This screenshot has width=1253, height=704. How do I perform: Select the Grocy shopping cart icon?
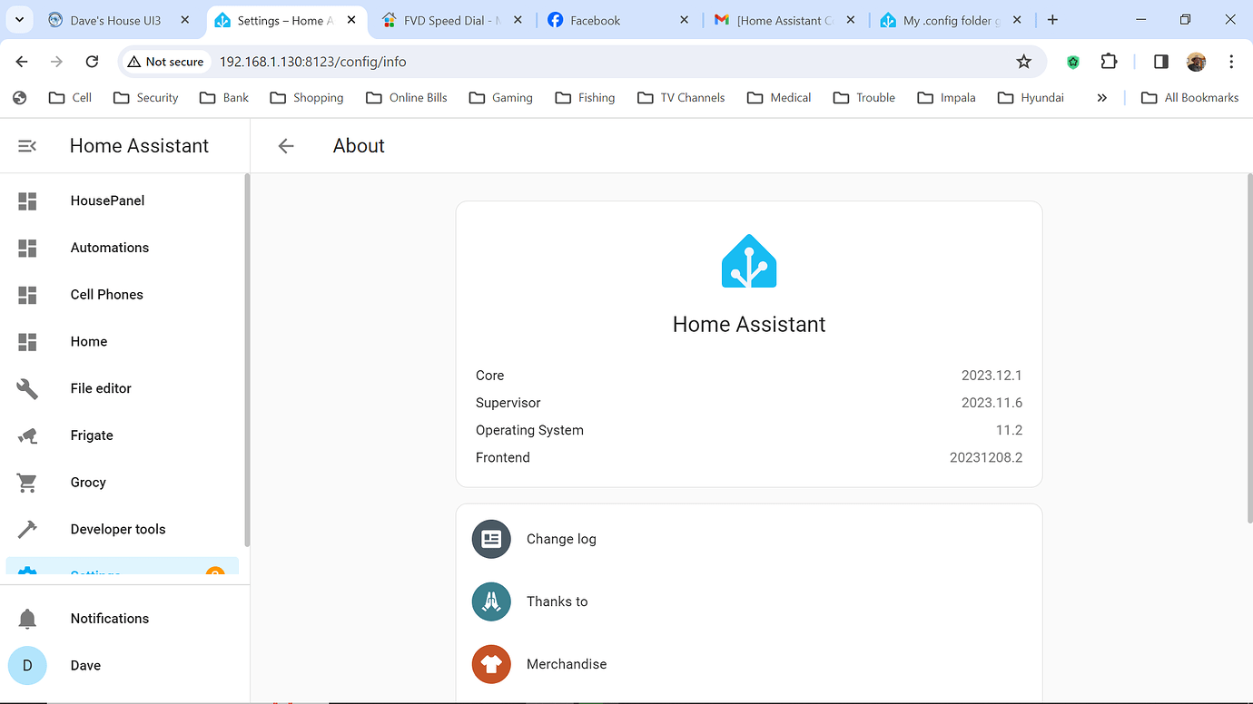26,483
